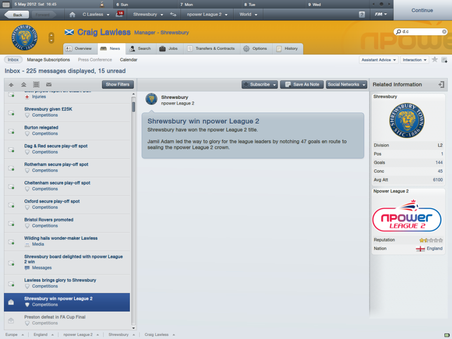
Task: Toggle select-all messages icon
Action: (x=36, y=84)
